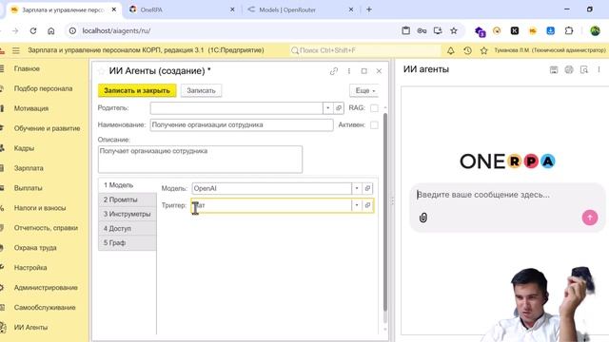This screenshot has width=609, height=342.
Task: Switch to the 5 Граф tab
Action: pos(128,243)
